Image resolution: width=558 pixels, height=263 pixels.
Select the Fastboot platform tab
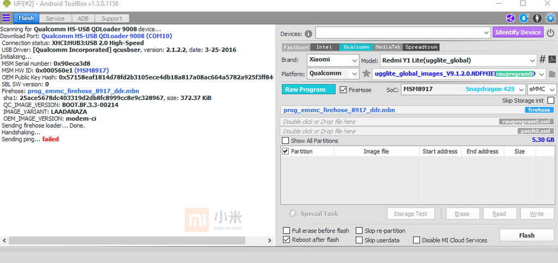[x=296, y=47]
